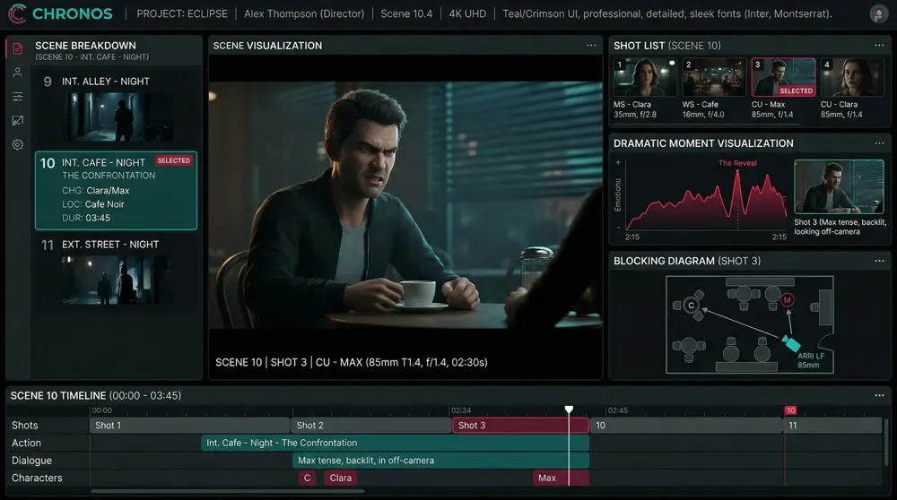Click The Reveal peak label on emotion graph
Image resolution: width=897 pixels, height=500 pixels.
click(x=737, y=163)
